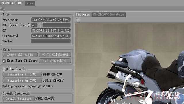Run Rendering (x CPU) benchmark
The image size is (184, 104).
[x=22, y=81]
